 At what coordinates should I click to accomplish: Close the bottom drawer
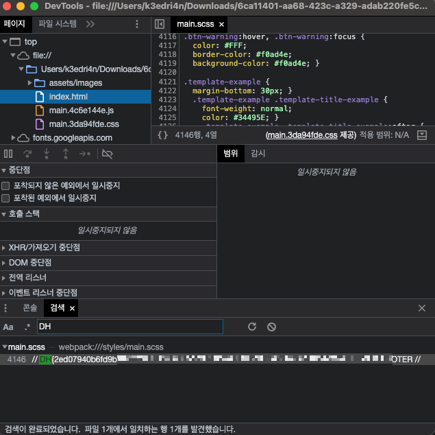click(422, 308)
